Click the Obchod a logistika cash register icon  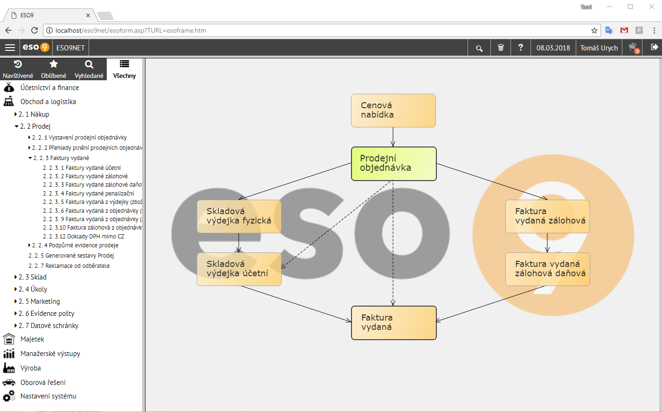[9, 101]
